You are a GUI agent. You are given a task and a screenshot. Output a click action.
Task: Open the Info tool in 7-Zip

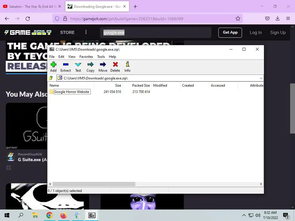coord(127,67)
